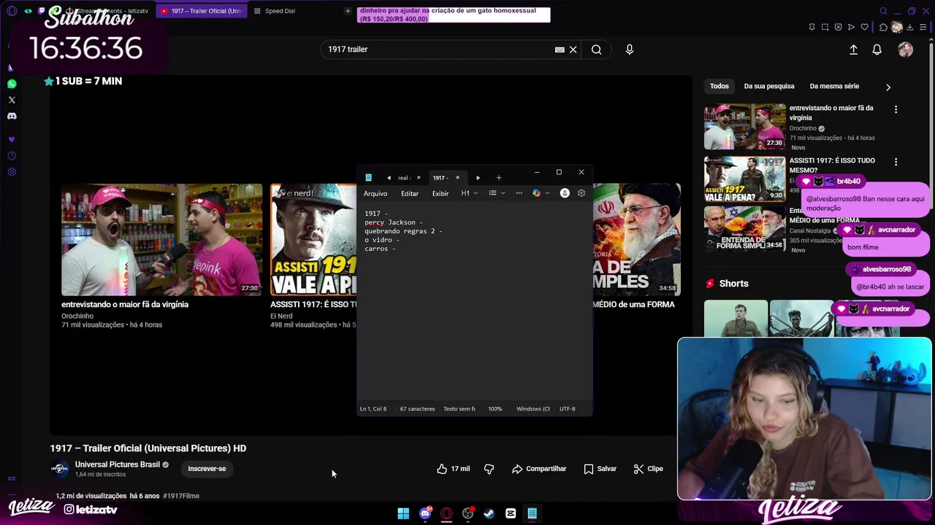This screenshot has height=525, width=935.
Task: Open the Notepad more options ellipsis
Action: pos(519,193)
